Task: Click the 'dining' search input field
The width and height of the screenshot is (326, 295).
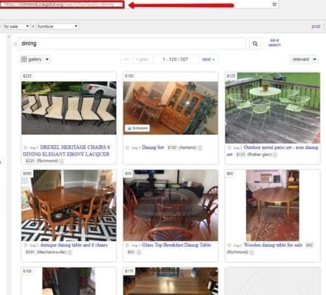Action: pyautogui.click(x=132, y=44)
